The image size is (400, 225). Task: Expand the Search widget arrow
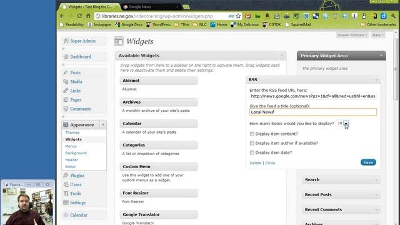[376, 180]
